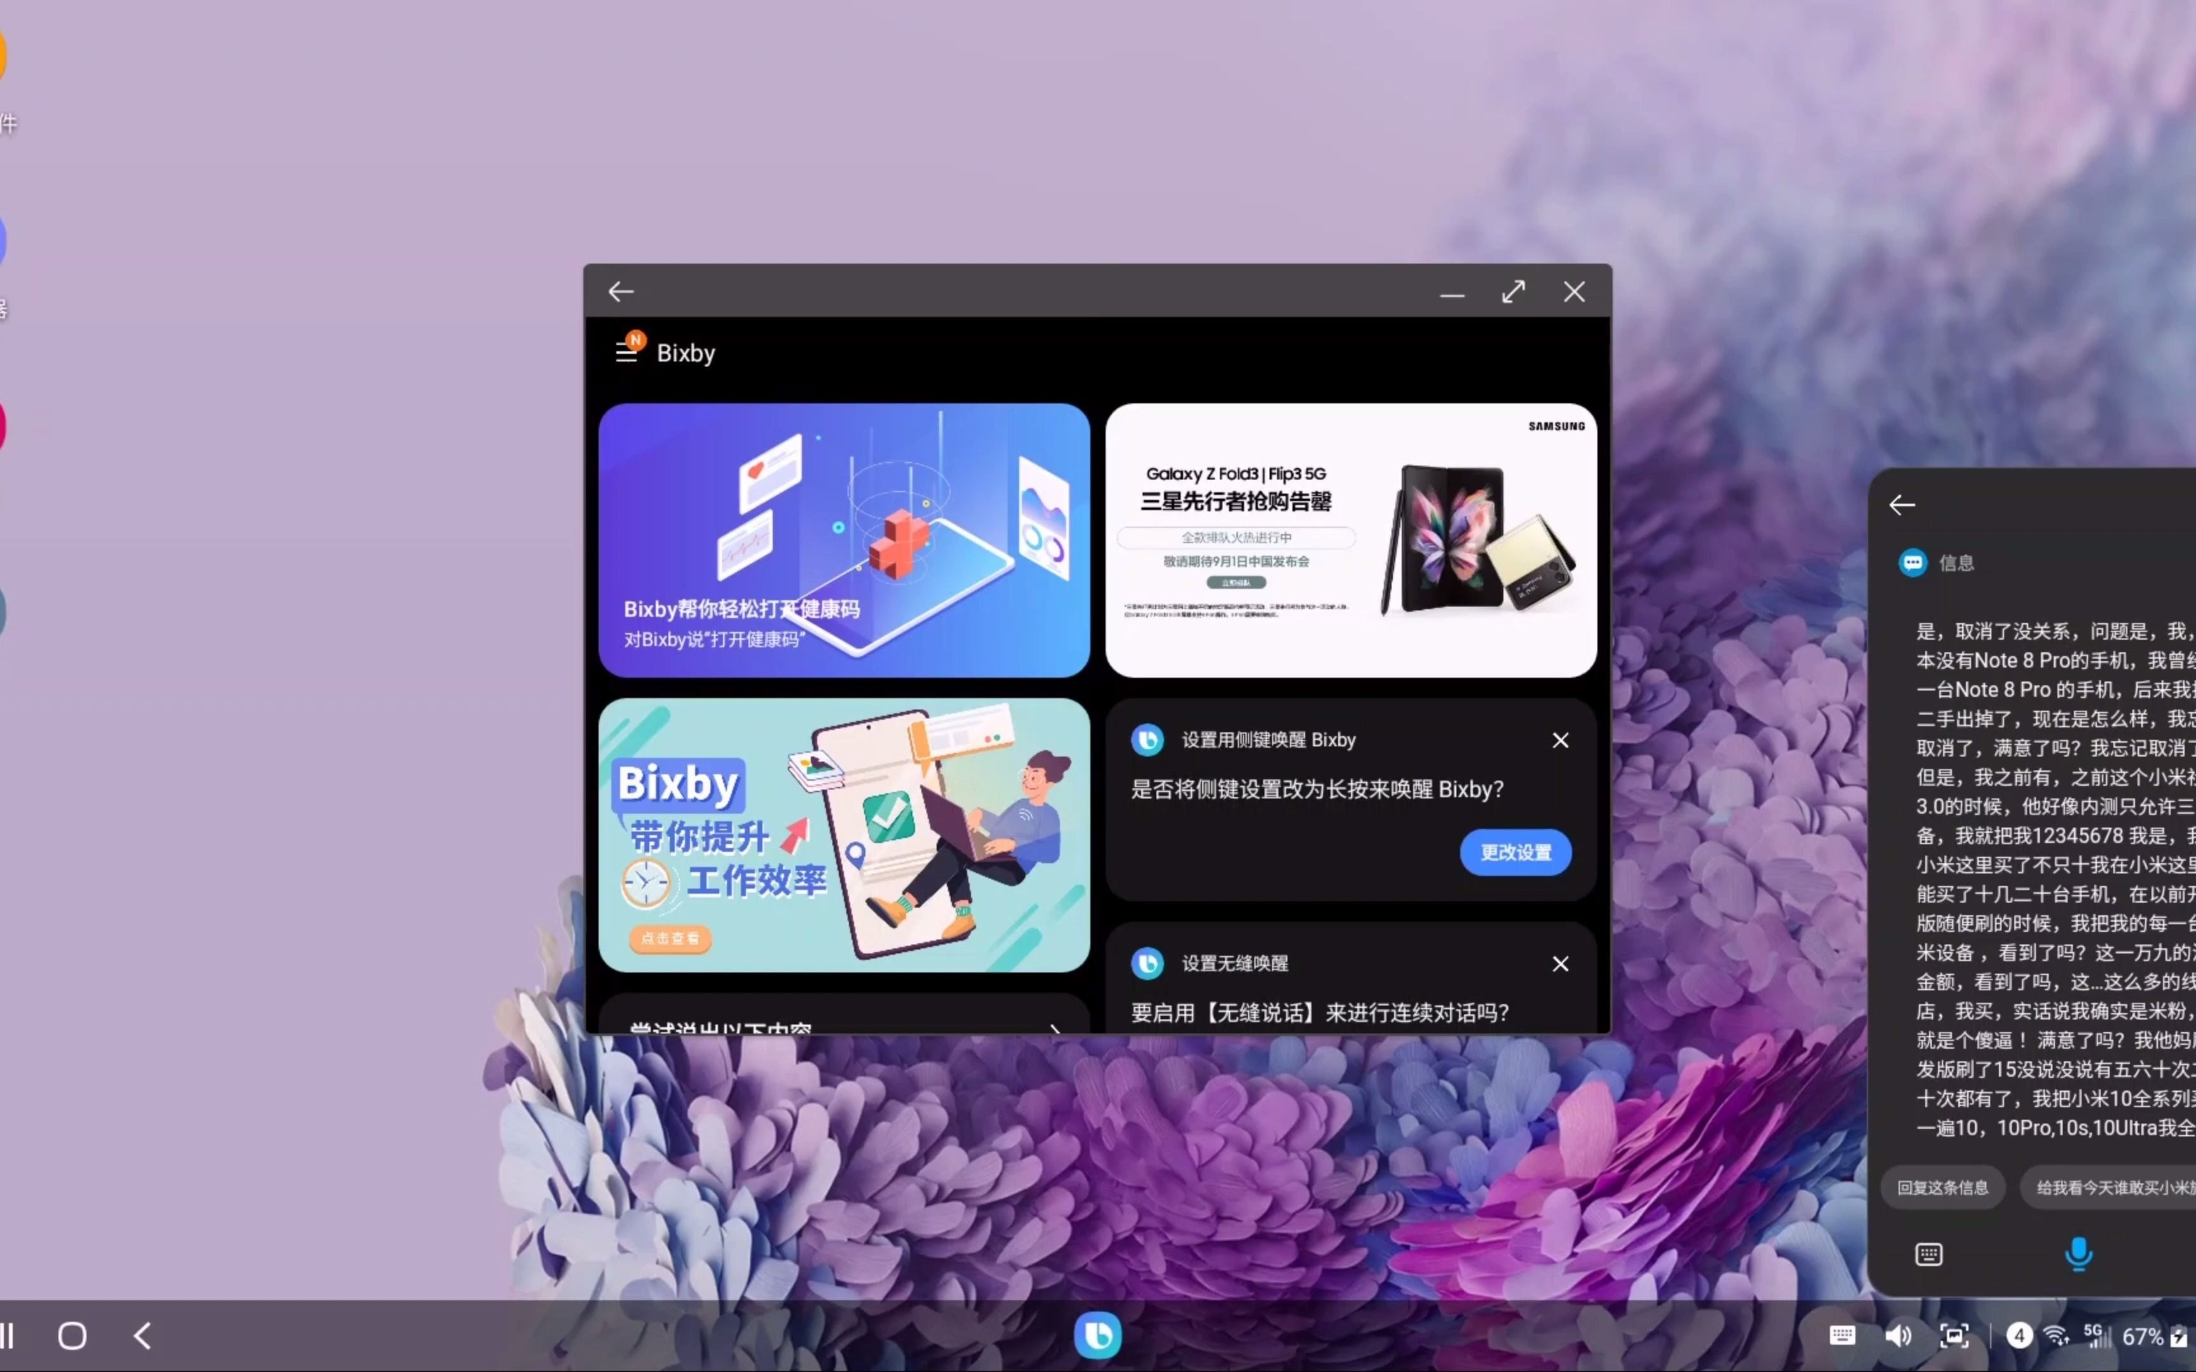Tap the blue microphone in the Bixby panel
The height and width of the screenshot is (1372, 2196).
pos(2078,1254)
